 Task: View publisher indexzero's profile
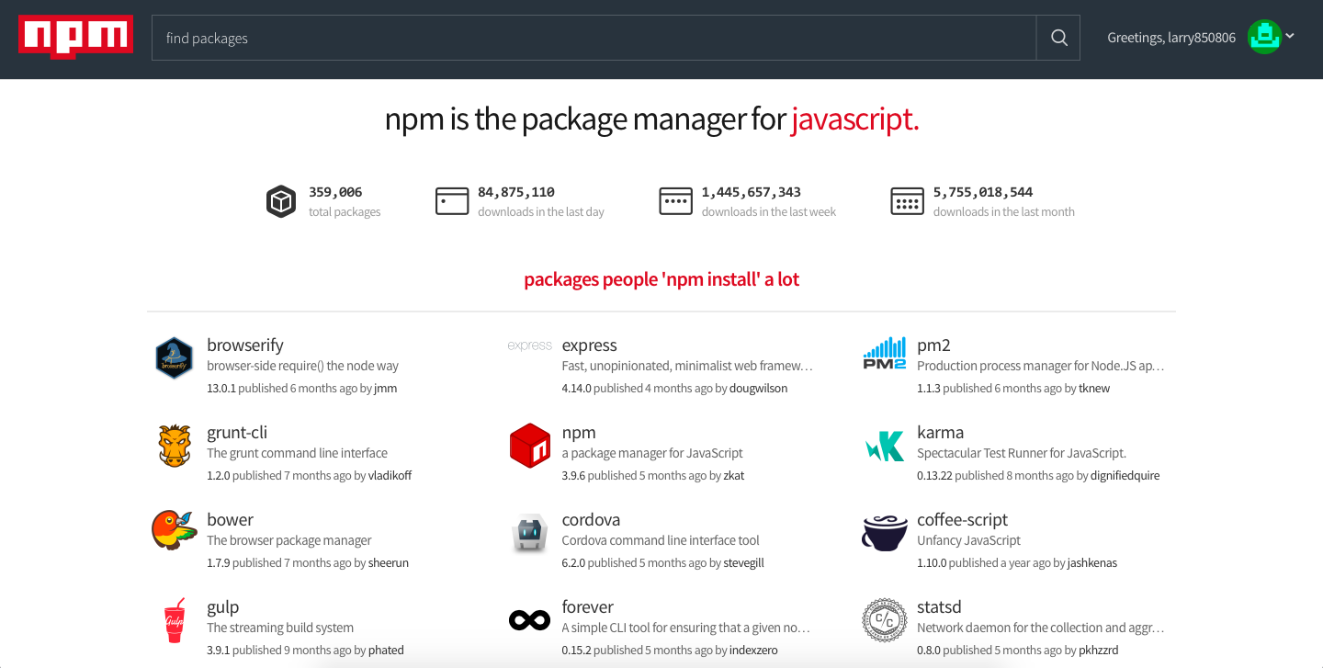(x=753, y=651)
